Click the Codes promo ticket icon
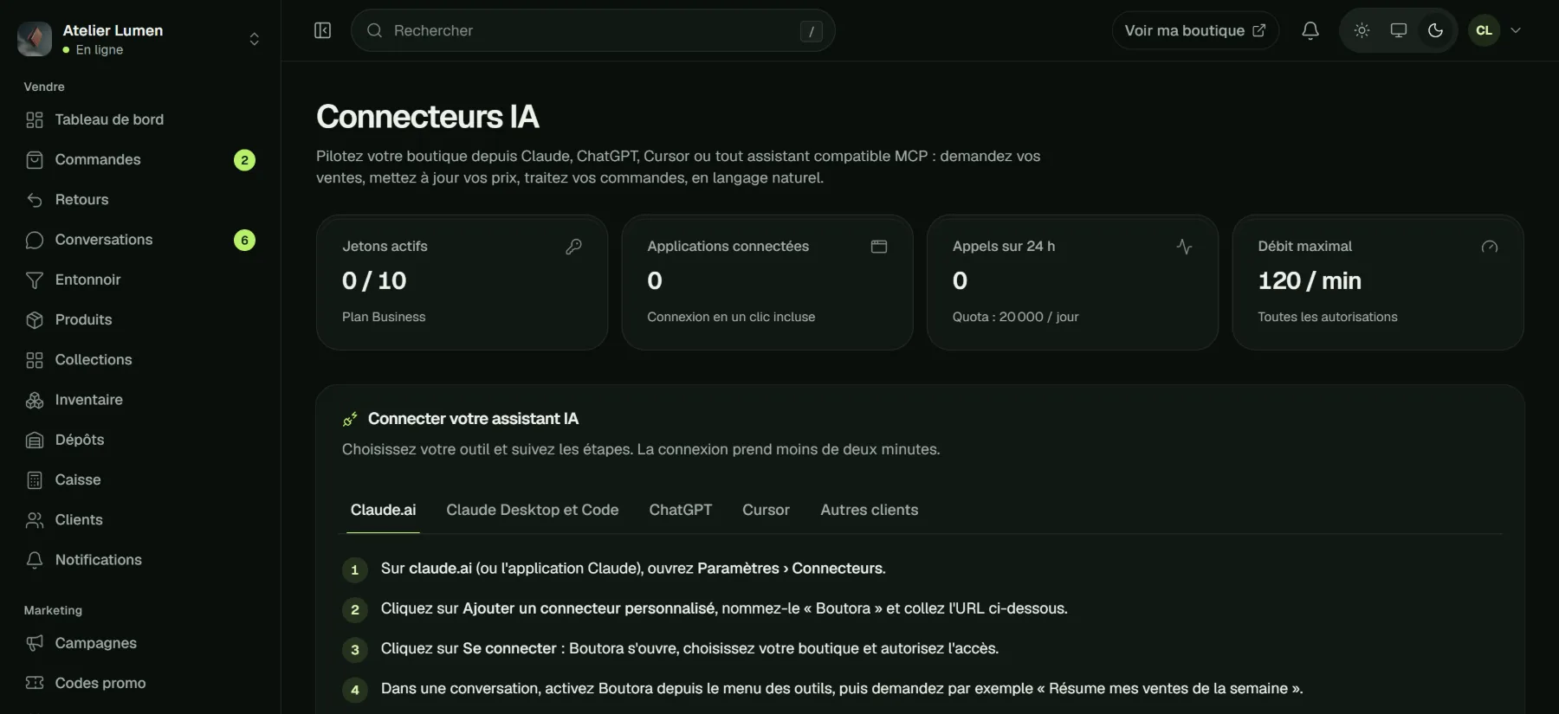 pos(35,683)
